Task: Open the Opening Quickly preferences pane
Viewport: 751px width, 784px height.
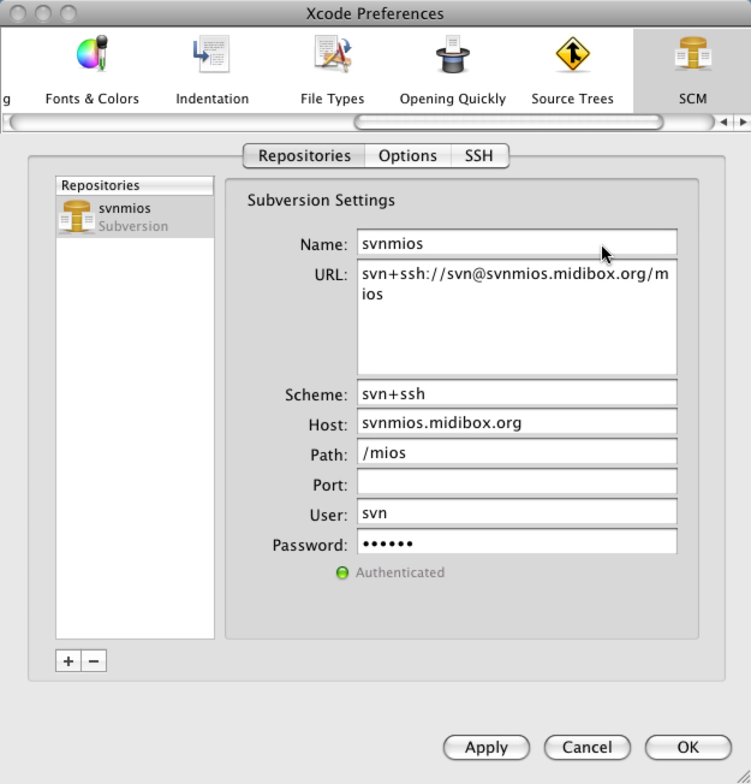Action: [x=452, y=71]
